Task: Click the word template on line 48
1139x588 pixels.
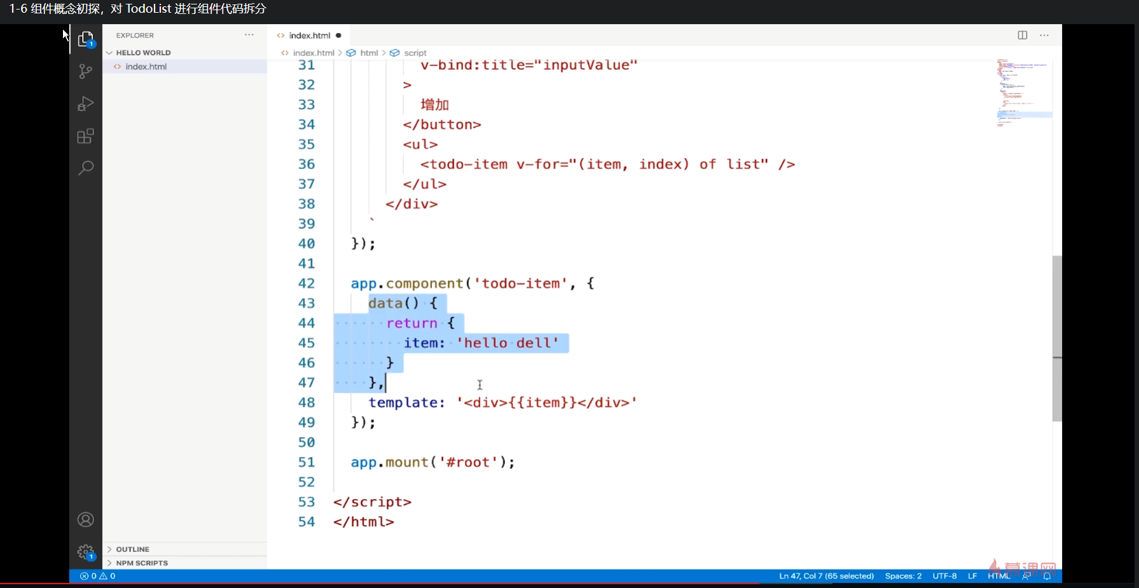Action: point(403,402)
